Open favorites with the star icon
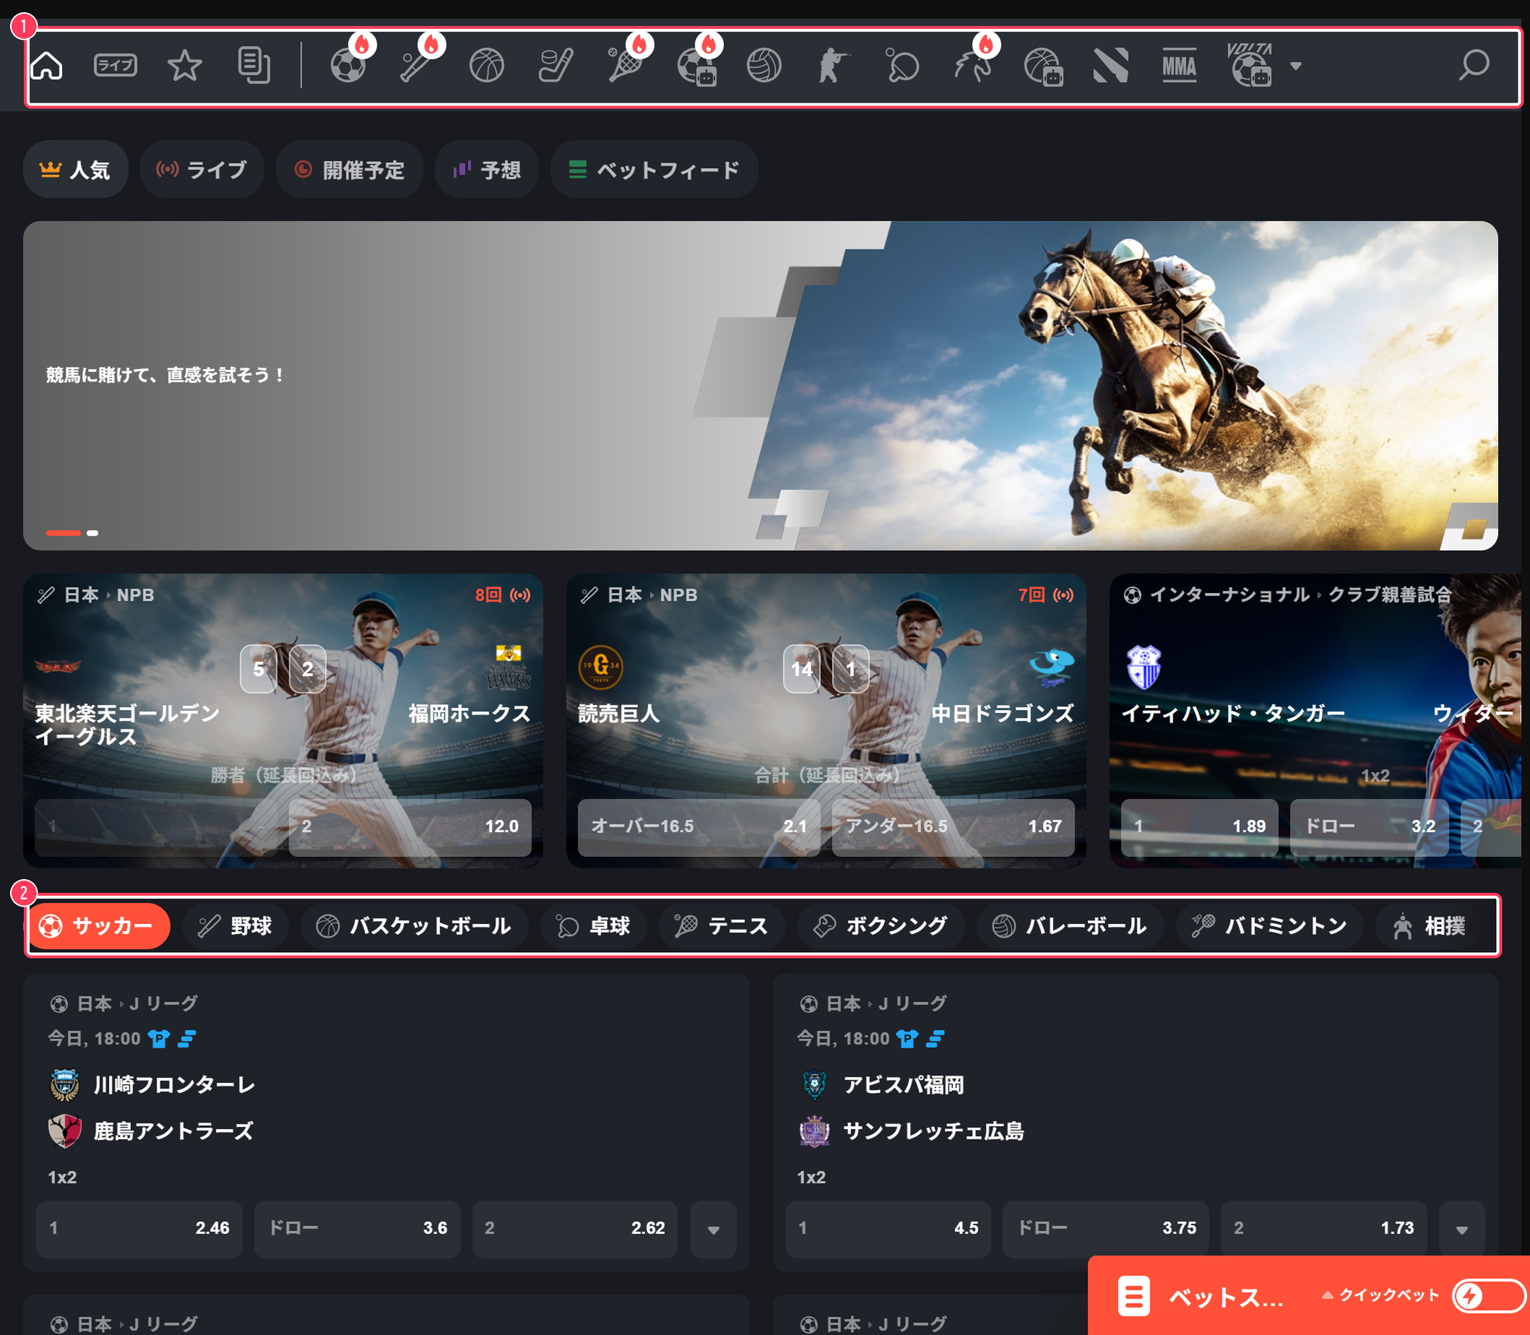Image resolution: width=1530 pixels, height=1335 pixels. (185, 66)
